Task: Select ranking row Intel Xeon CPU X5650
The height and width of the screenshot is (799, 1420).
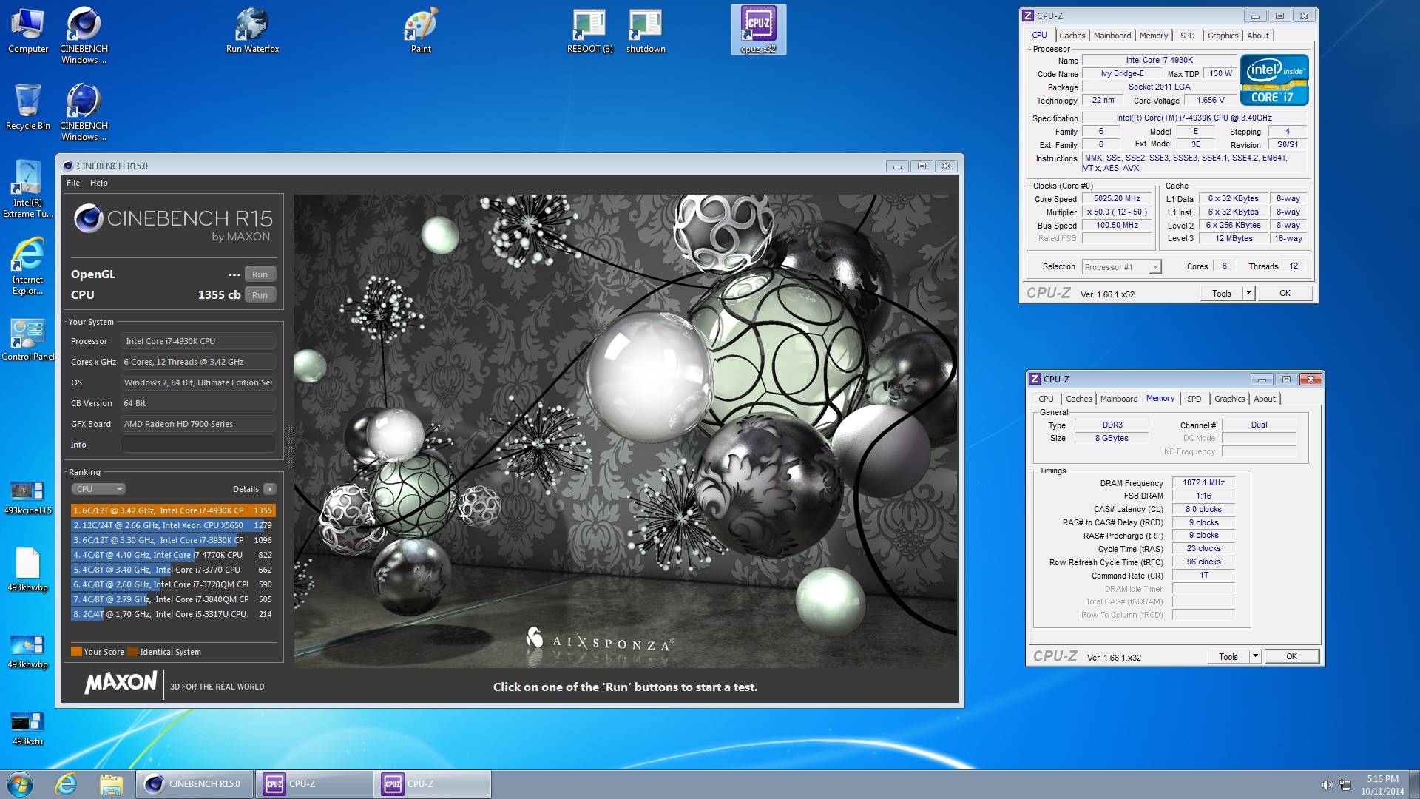Action: [173, 525]
